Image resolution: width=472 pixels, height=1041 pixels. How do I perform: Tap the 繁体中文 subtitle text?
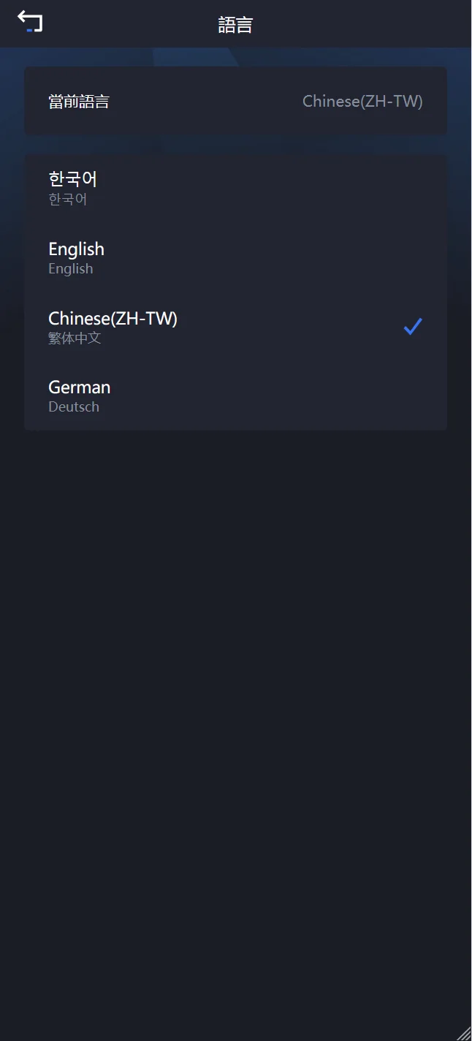(75, 338)
